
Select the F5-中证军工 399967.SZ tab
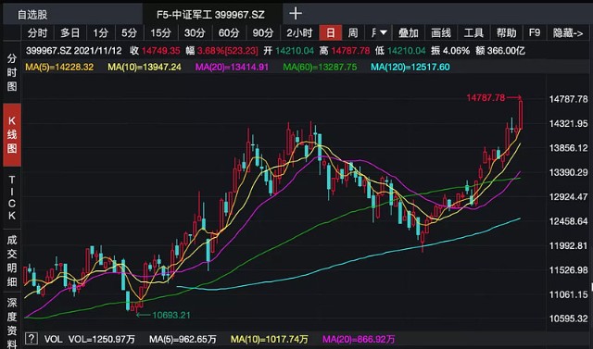210,15
